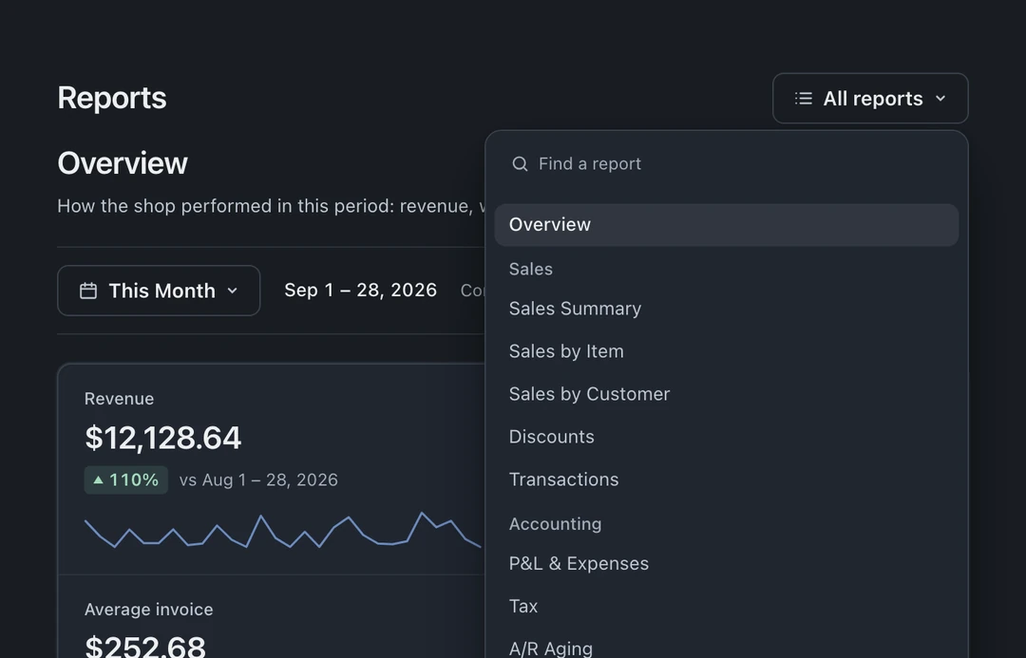This screenshot has height=658, width=1026.
Task: Open the Sales by Customer report
Action: pyautogui.click(x=727, y=394)
